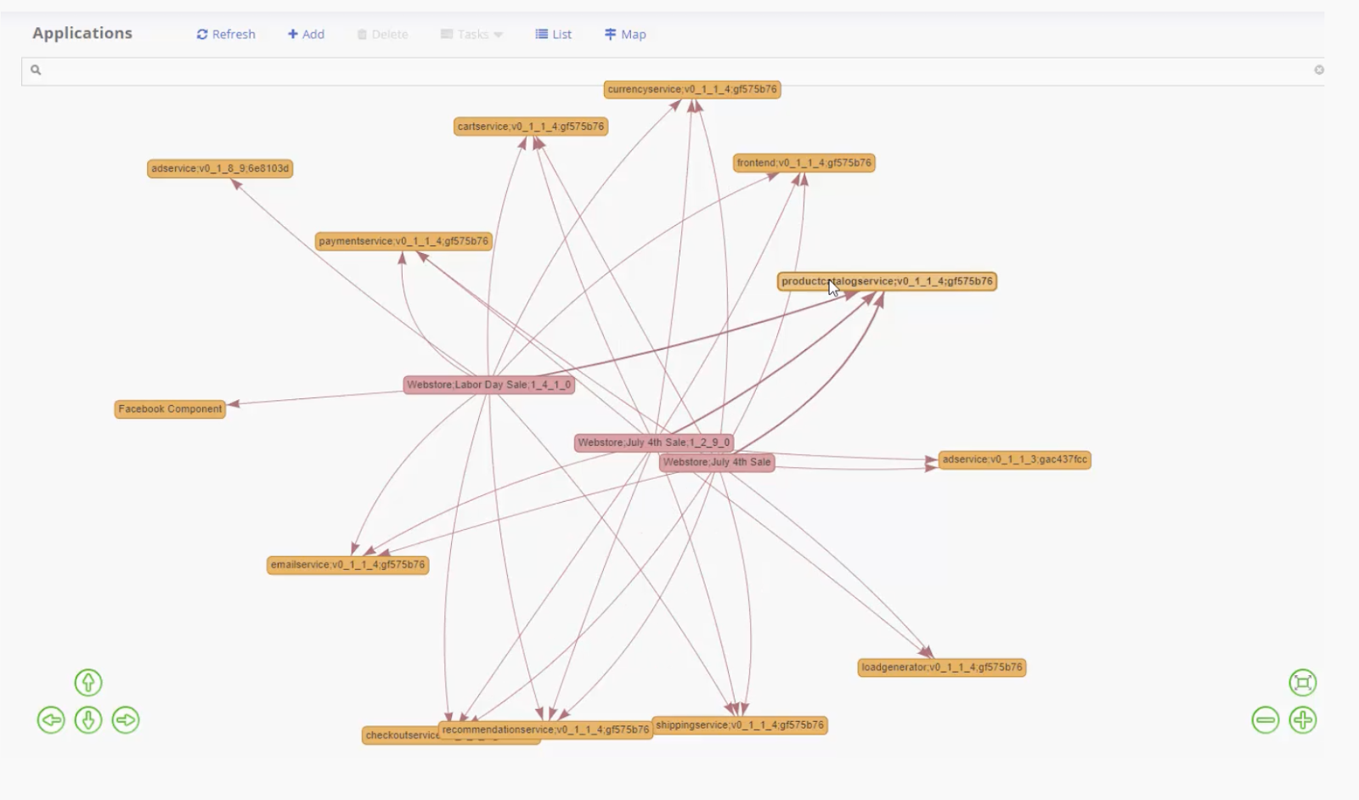Screen dimensions: 1359x800
Task: Select the Webstore Labor Day Sale node
Action: (488, 385)
